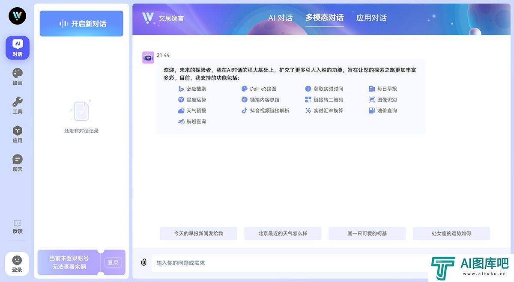Select the Dall·e3绘图 feature icon
The image size is (514, 282).
(x=245, y=89)
